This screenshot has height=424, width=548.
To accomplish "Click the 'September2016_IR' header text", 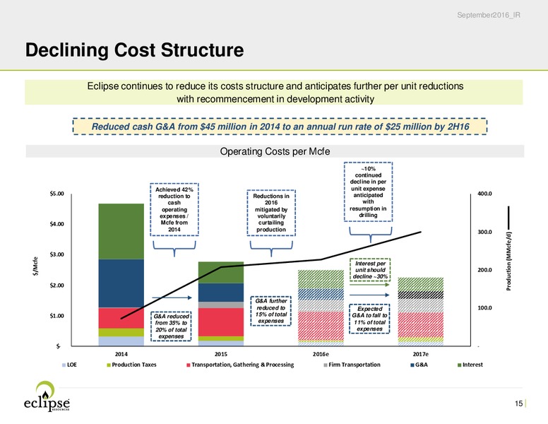I will [x=489, y=15].
